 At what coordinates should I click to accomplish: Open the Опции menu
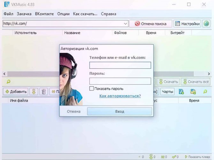(x=63, y=14)
